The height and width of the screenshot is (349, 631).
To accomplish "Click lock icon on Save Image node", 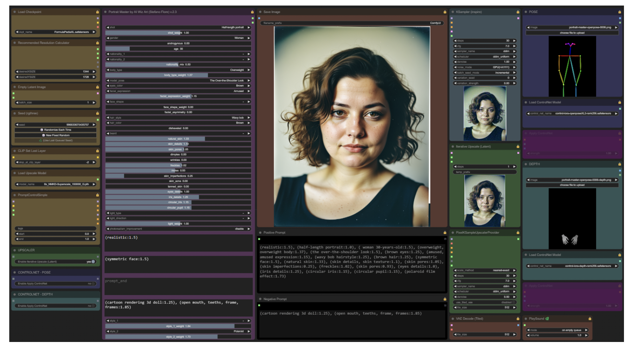I will (445, 12).
